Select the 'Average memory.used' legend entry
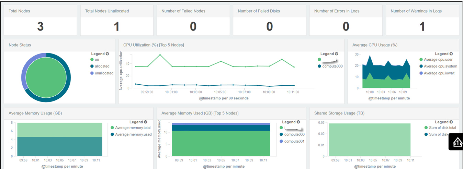The image size is (463, 169). [131, 134]
